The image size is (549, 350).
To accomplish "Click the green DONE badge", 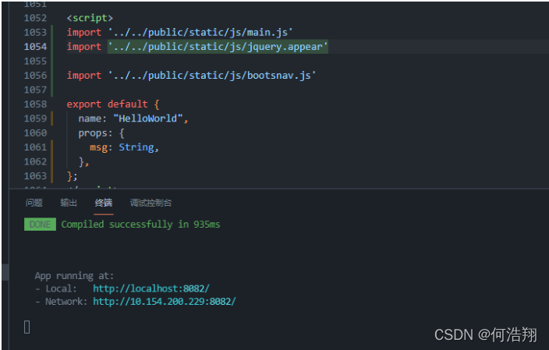I will 40,224.
